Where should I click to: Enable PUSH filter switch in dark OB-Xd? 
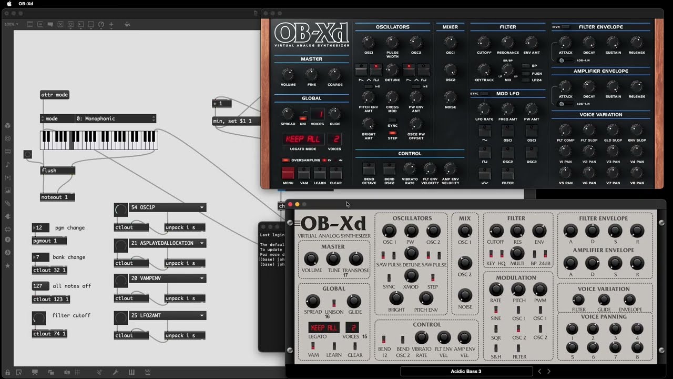pos(525,73)
